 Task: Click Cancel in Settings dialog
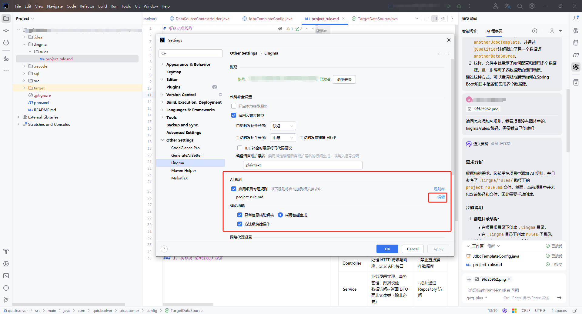[x=413, y=249]
